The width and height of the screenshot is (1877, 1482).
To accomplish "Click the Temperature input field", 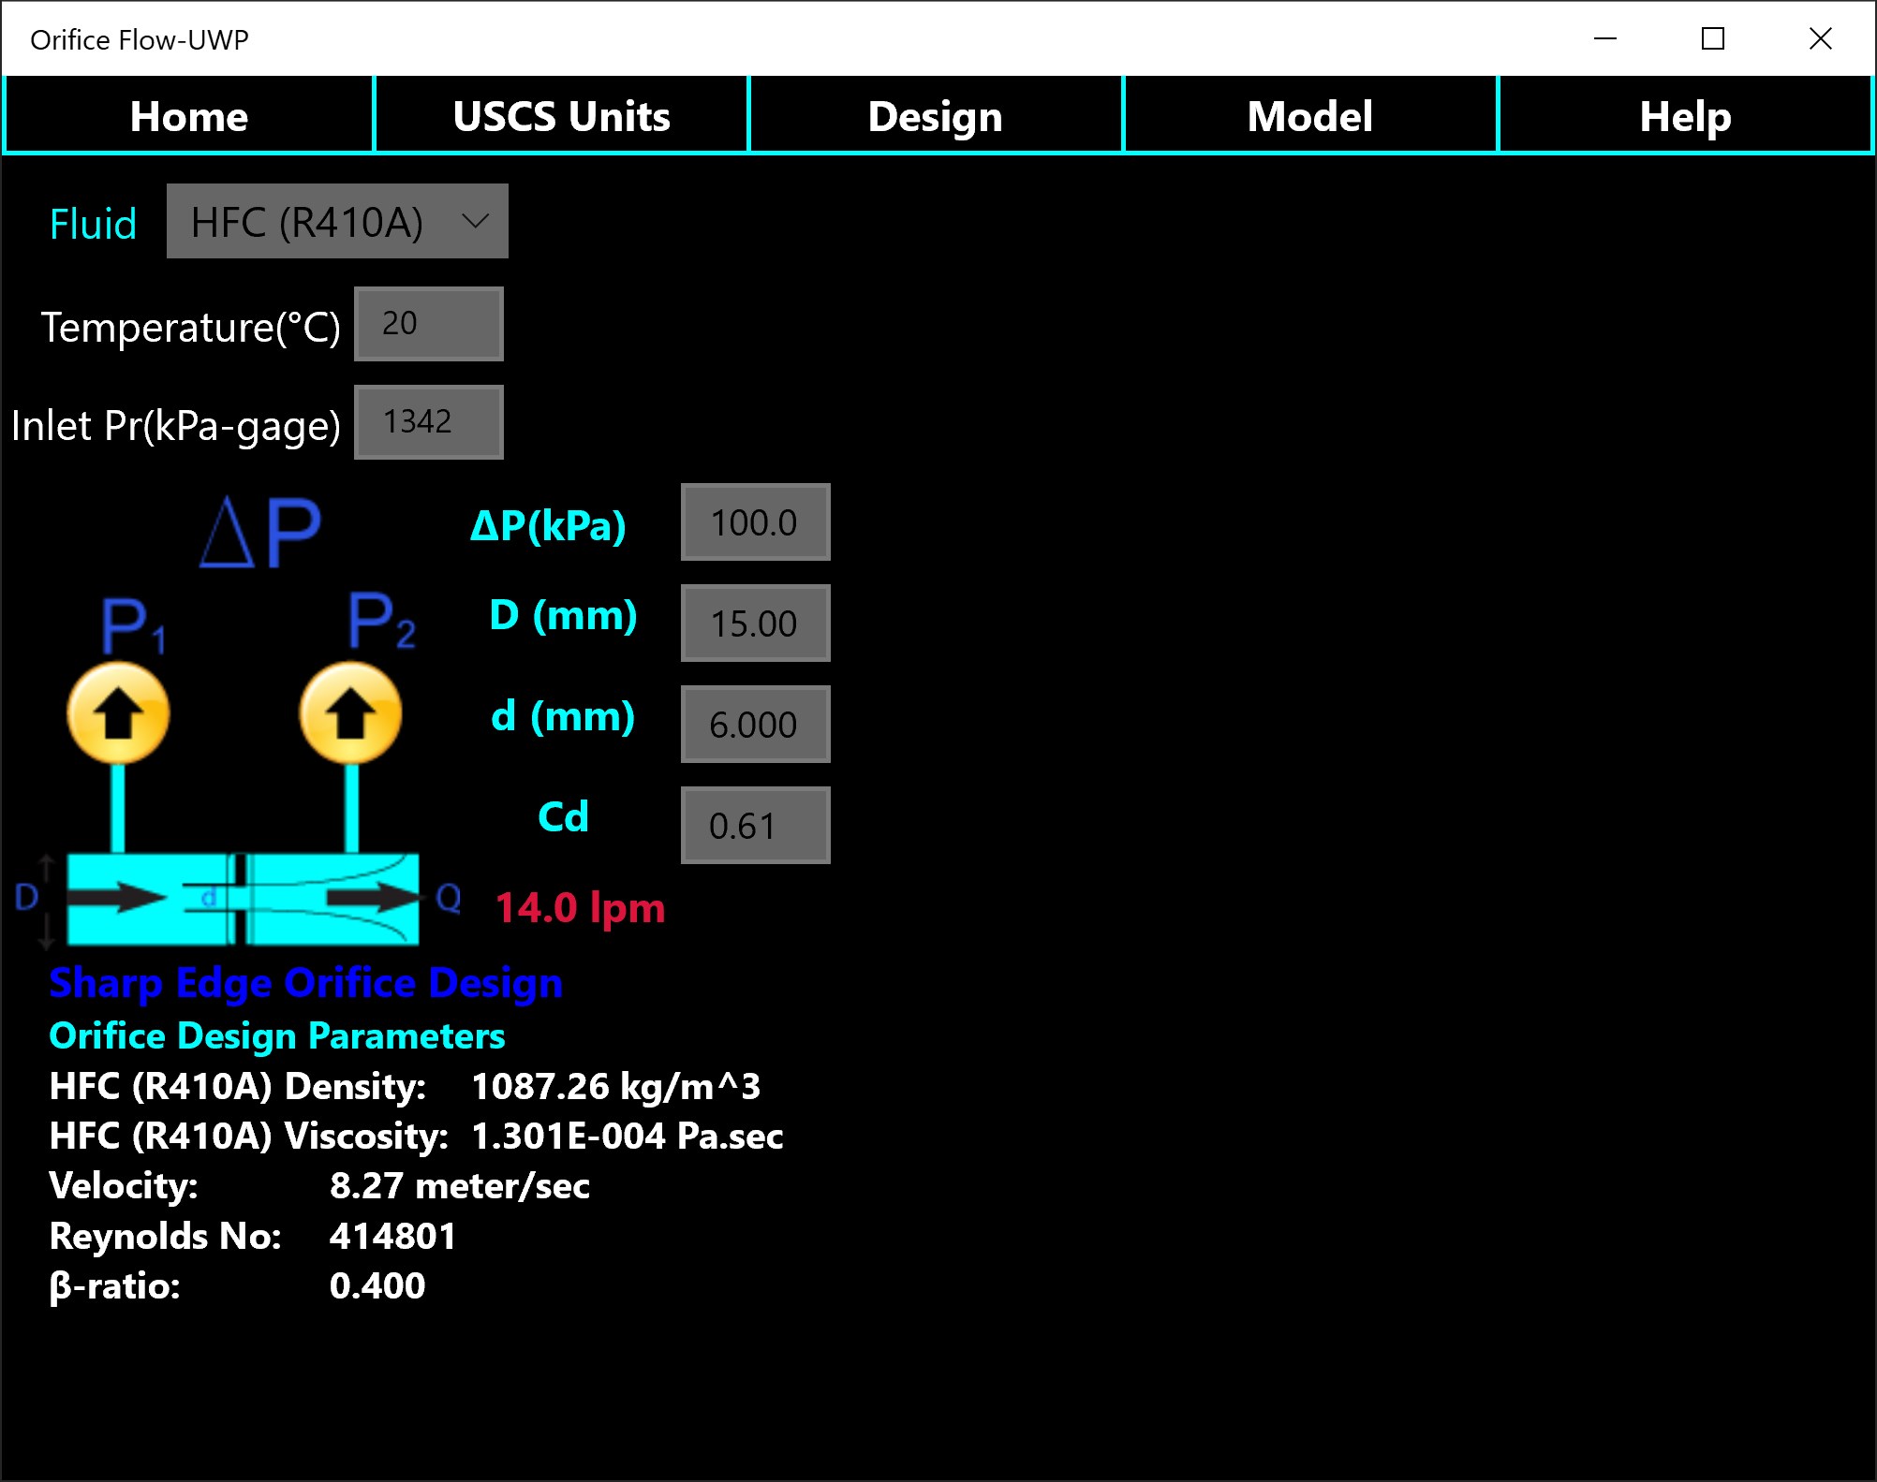I will click(429, 324).
